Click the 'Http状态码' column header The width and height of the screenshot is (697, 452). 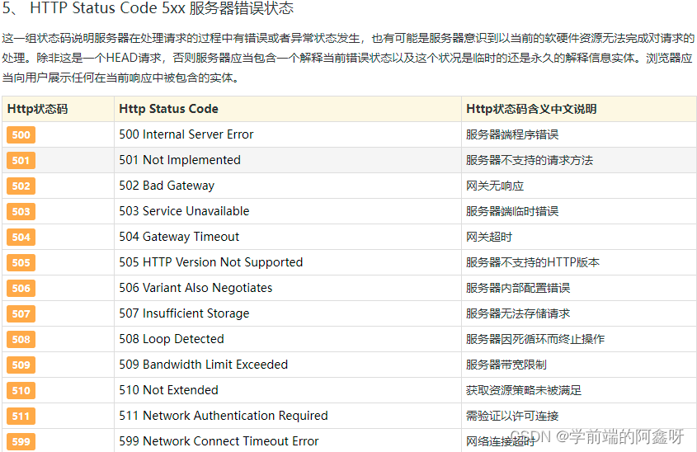tap(59, 109)
